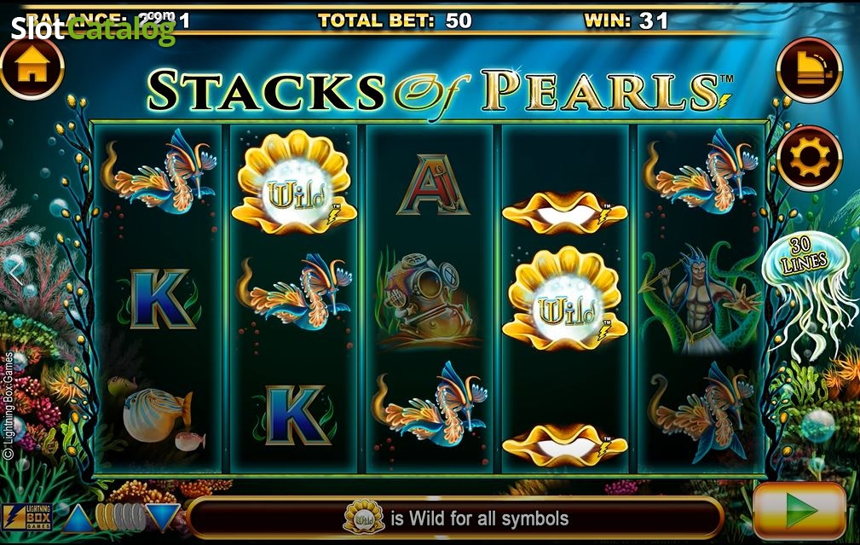Click the red letter A symbol
The width and height of the screenshot is (860, 545).
pos(433,186)
